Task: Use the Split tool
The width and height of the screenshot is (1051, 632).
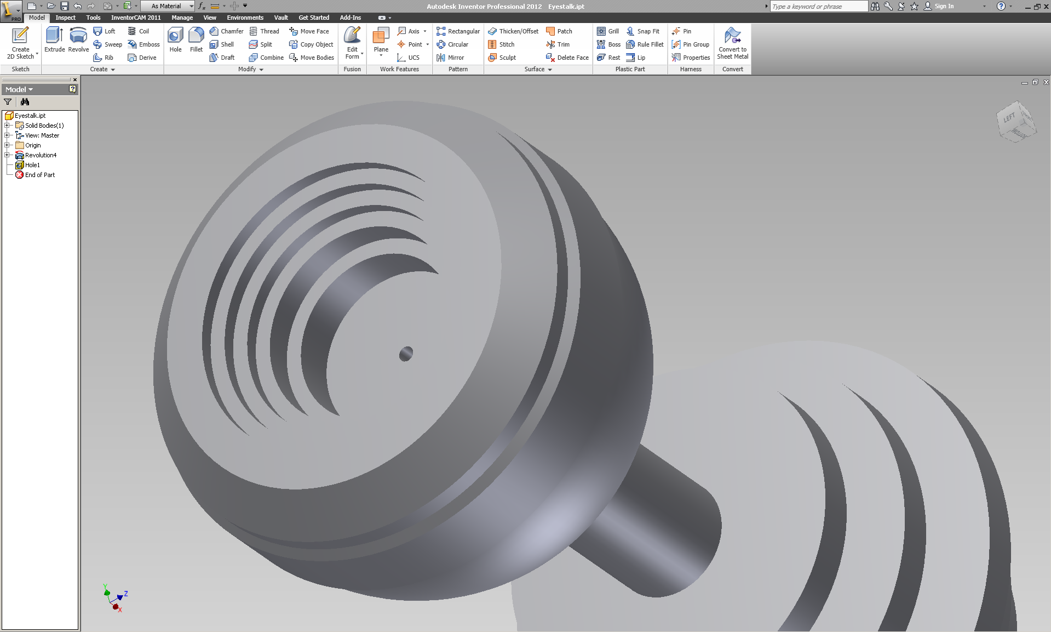Action: 261,44
